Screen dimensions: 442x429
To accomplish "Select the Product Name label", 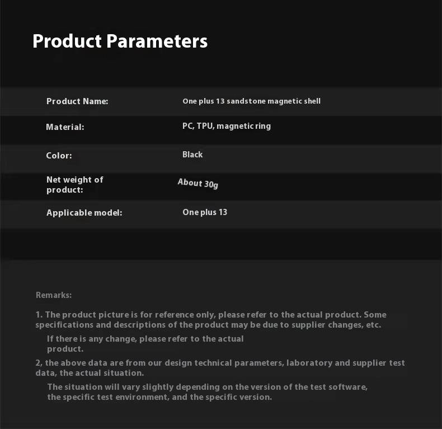I will pyautogui.click(x=77, y=101).
